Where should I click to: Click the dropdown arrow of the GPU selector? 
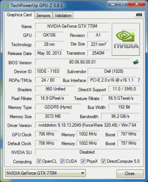(83, 173)
